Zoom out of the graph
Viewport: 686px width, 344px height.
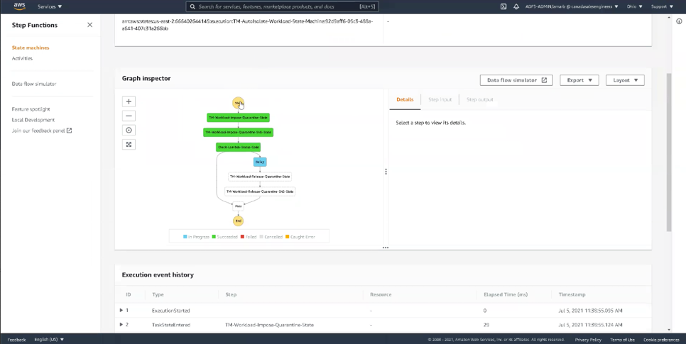pos(129,116)
